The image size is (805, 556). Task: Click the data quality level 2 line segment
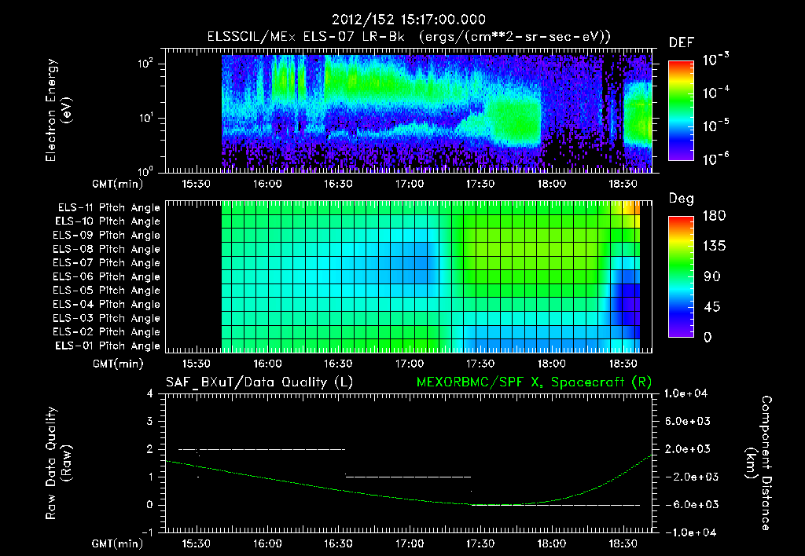tap(262, 449)
